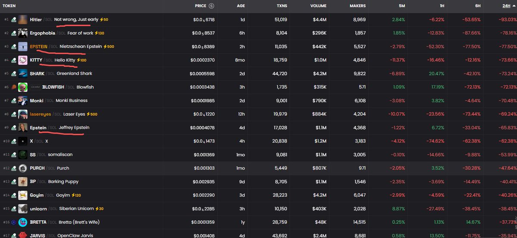Open the Monki token name link
The height and width of the screenshot is (238, 517).
tap(37, 101)
